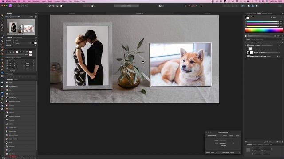Click the black text colour swatch

pyautogui.click(x=32, y=43)
